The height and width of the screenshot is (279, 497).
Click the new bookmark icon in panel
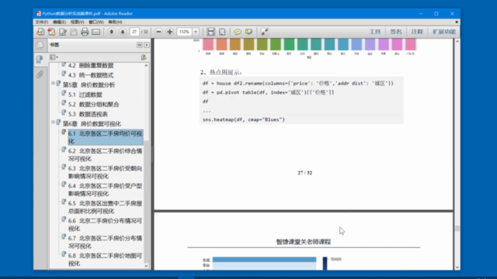pyautogui.click(x=144, y=57)
